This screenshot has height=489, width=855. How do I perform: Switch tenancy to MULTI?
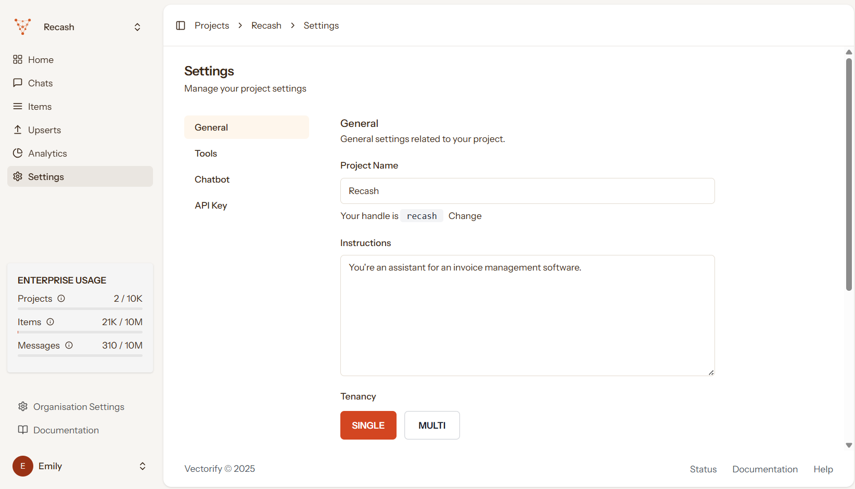click(431, 425)
